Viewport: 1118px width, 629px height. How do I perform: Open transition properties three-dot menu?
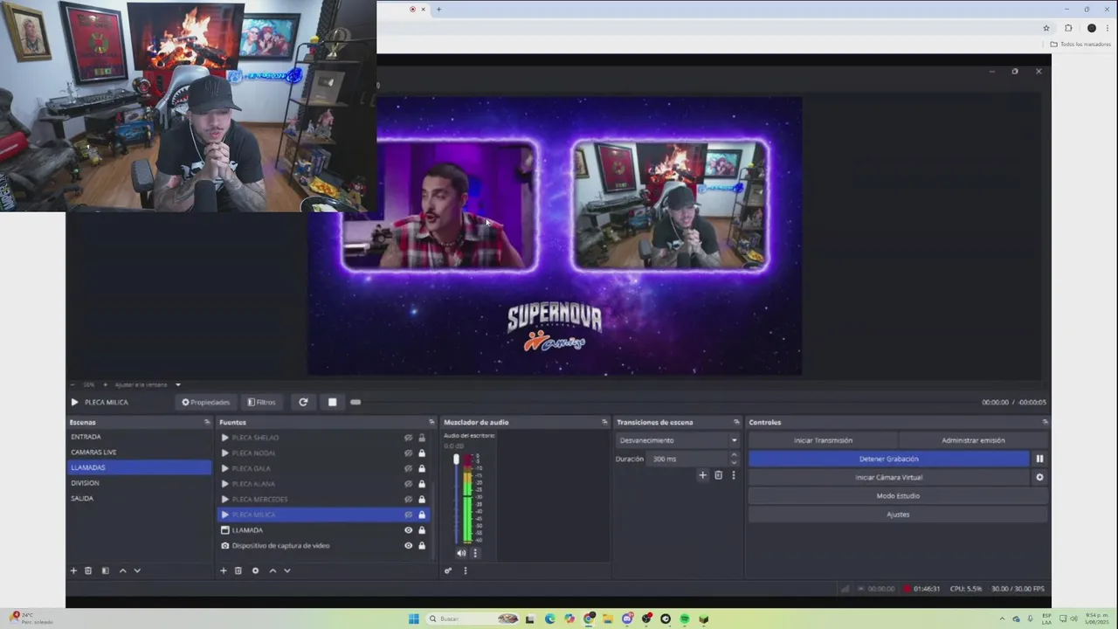[x=734, y=475]
